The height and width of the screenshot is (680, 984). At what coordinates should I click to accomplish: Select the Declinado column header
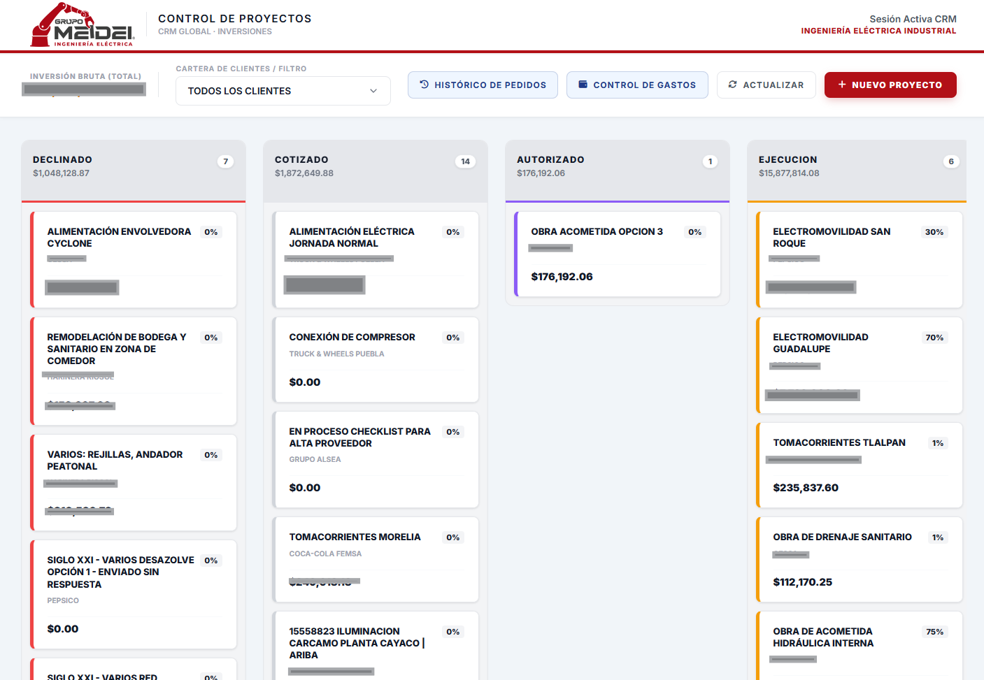(133, 171)
